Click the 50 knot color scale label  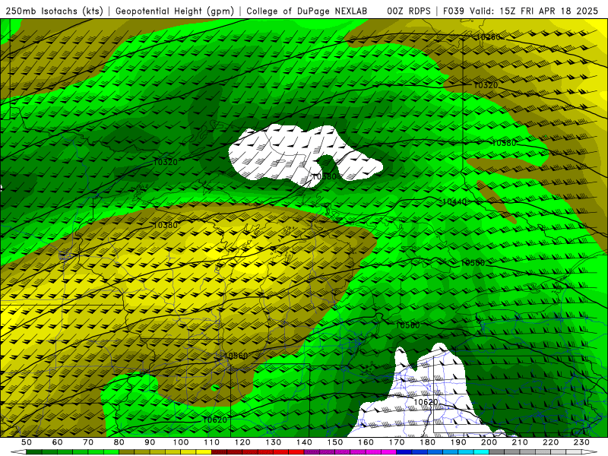click(x=27, y=442)
